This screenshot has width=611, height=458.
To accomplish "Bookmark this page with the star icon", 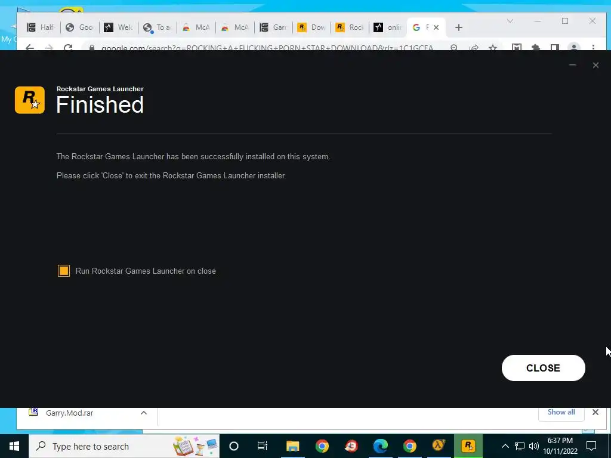I will coord(493,48).
